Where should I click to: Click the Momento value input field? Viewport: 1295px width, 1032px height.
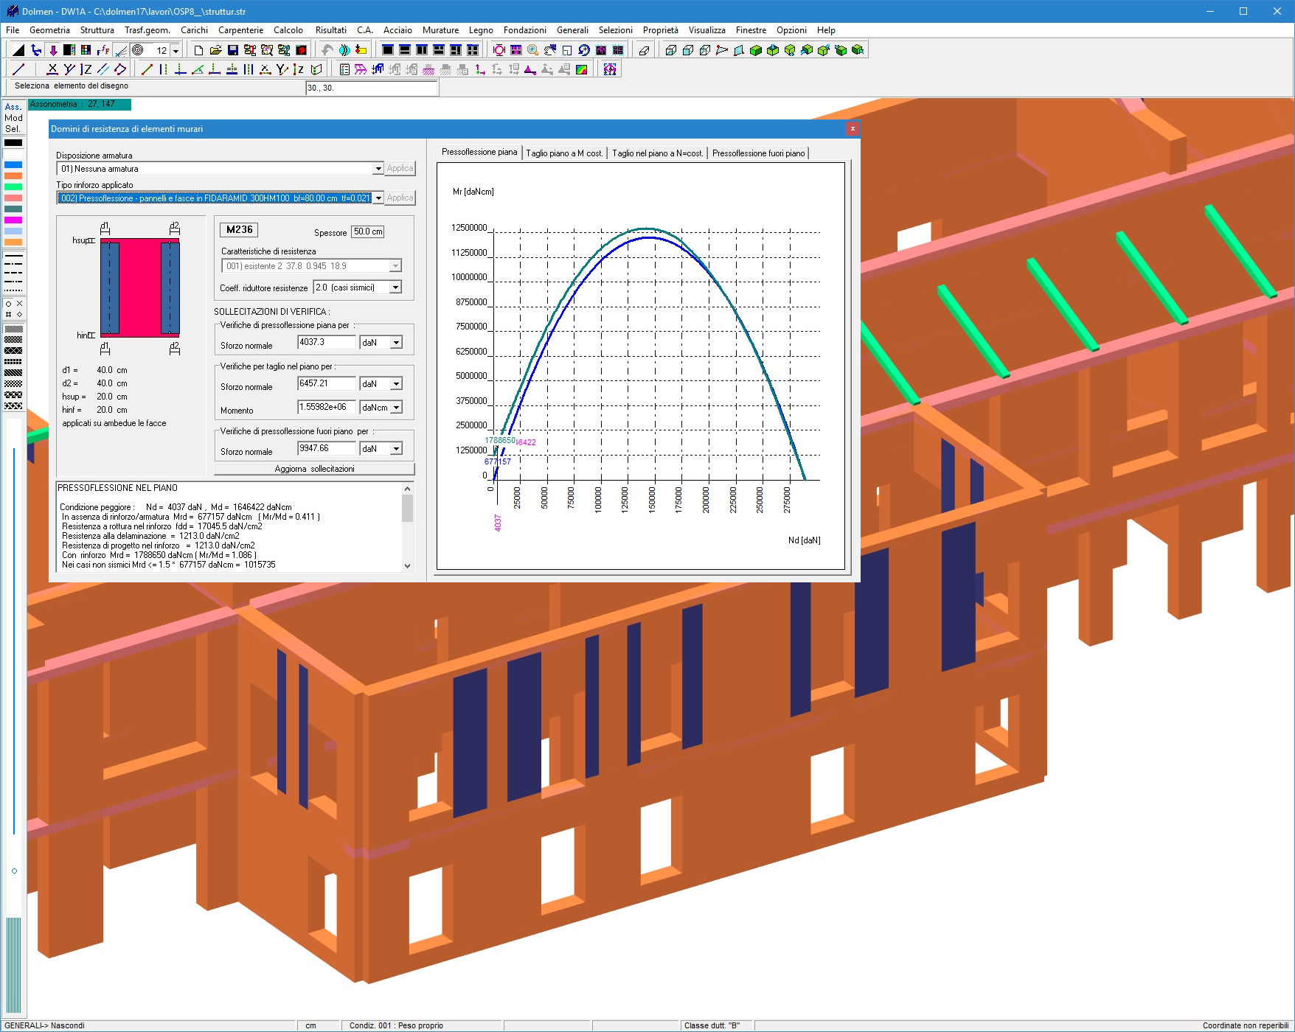coord(326,407)
